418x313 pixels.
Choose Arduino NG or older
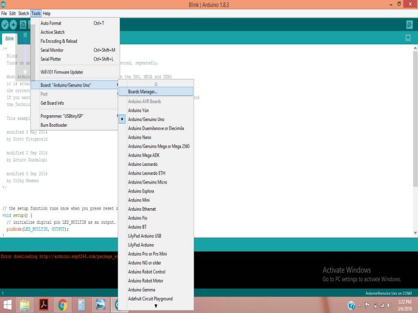(156, 263)
